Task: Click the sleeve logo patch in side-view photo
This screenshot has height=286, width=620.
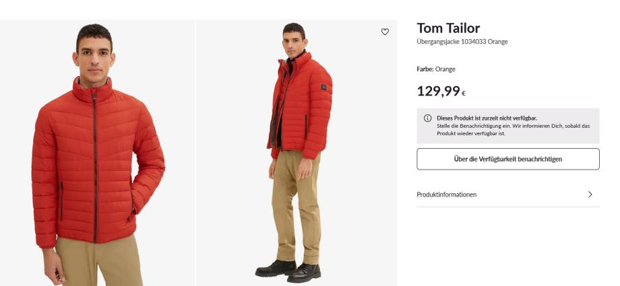Action: [324, 85]
